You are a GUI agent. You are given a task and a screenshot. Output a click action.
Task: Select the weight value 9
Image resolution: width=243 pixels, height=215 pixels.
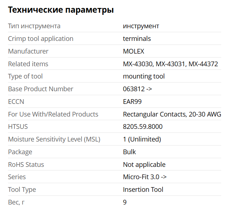tap(125, 202)
